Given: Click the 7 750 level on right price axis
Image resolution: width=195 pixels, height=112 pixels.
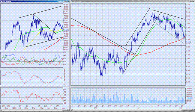Looking at the screenshot, I should (x=188, y=4).
